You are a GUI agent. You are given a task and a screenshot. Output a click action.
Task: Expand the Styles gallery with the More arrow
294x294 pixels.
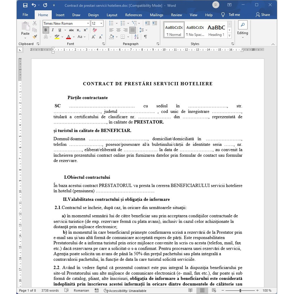230,36
